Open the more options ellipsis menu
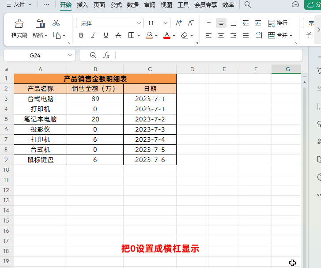Viewport: 321px width, 268px height. pyautogui.click(x=46, y=4)
